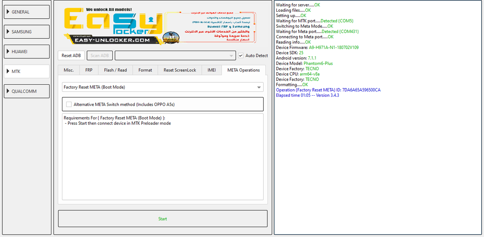484x237 pixels.
Task: Select the META Operations tab
Action: (244, 70)
